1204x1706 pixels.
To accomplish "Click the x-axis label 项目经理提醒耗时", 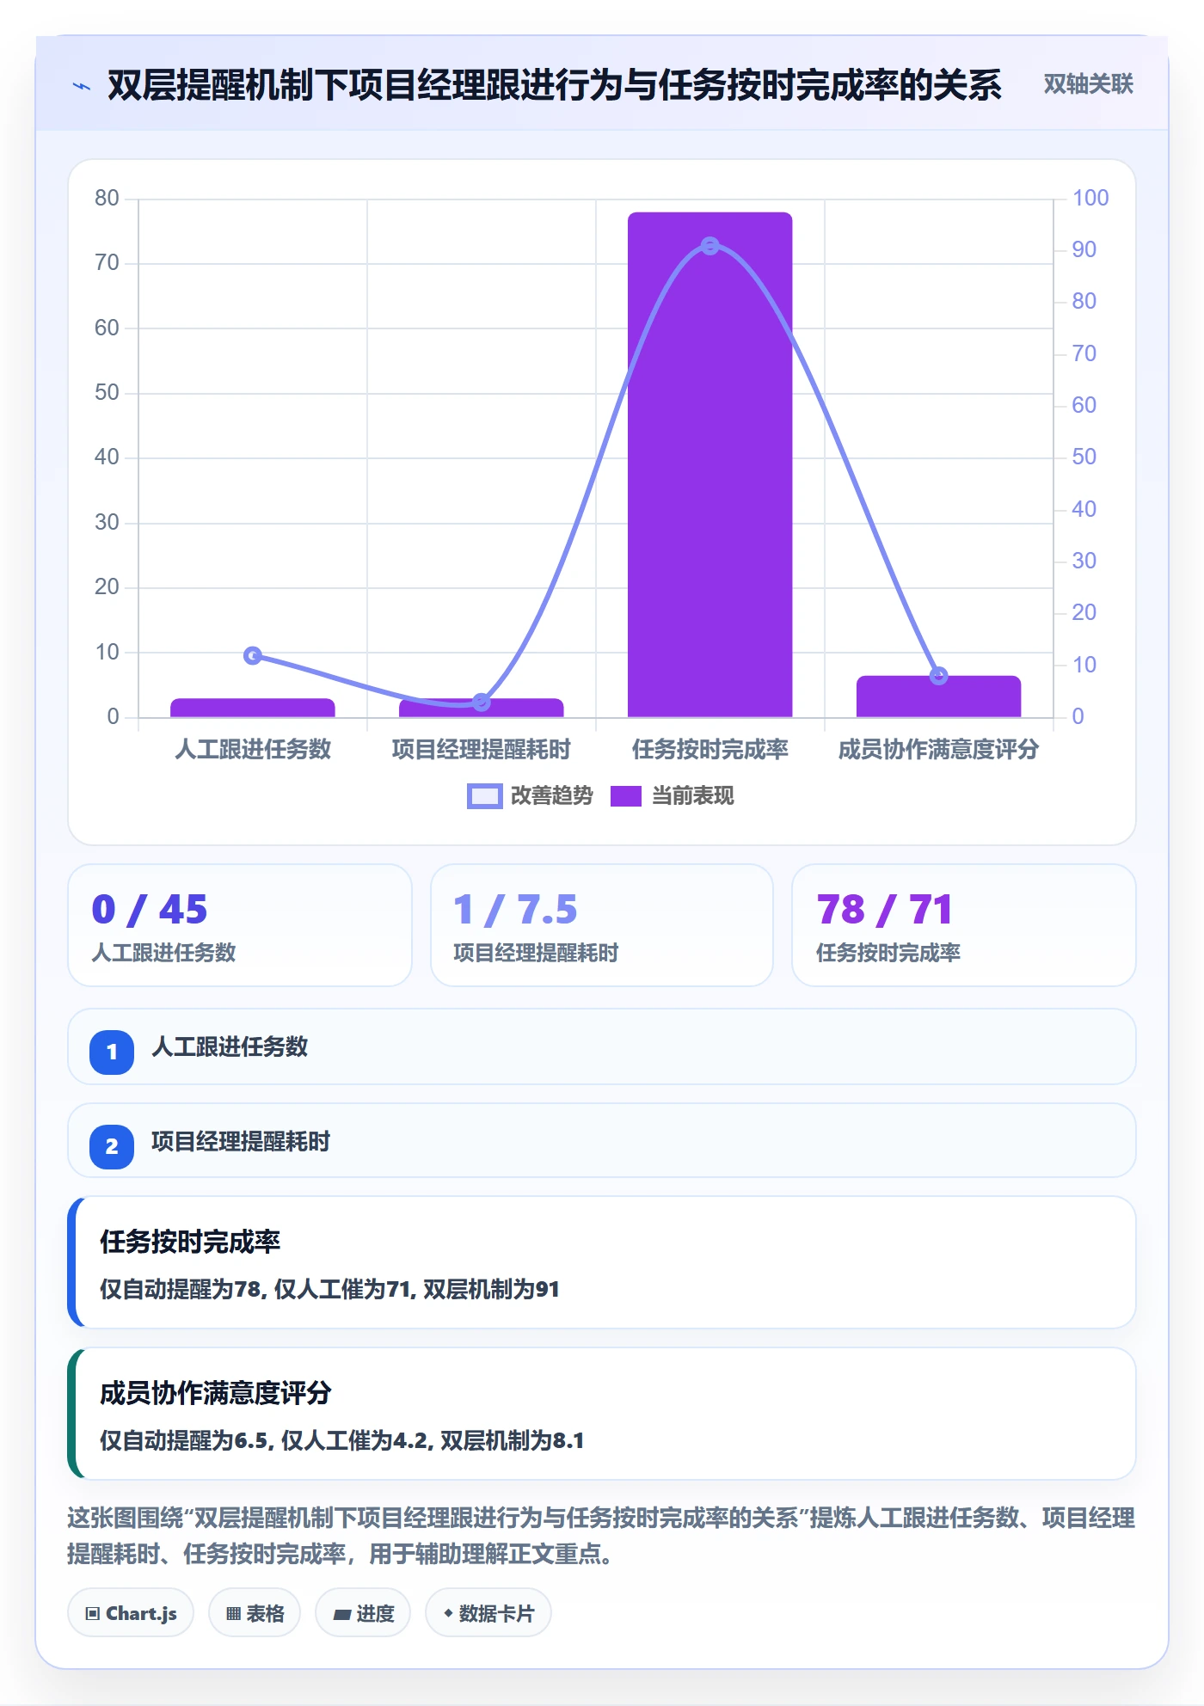I will pyautogui.click(x=482, y=750).
